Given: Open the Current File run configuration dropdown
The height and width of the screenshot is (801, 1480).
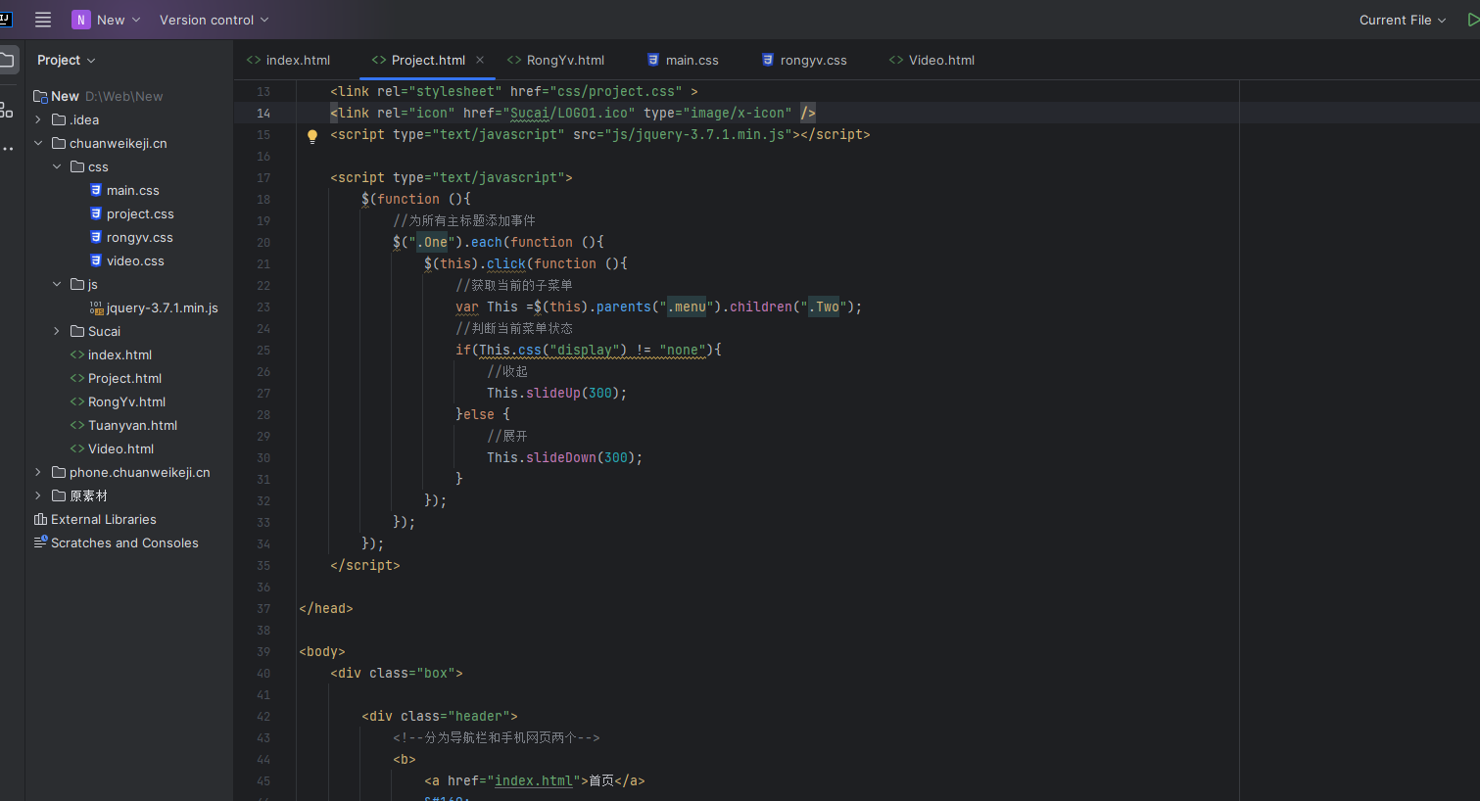Looking at the screenshot, I should point(1403,20).
